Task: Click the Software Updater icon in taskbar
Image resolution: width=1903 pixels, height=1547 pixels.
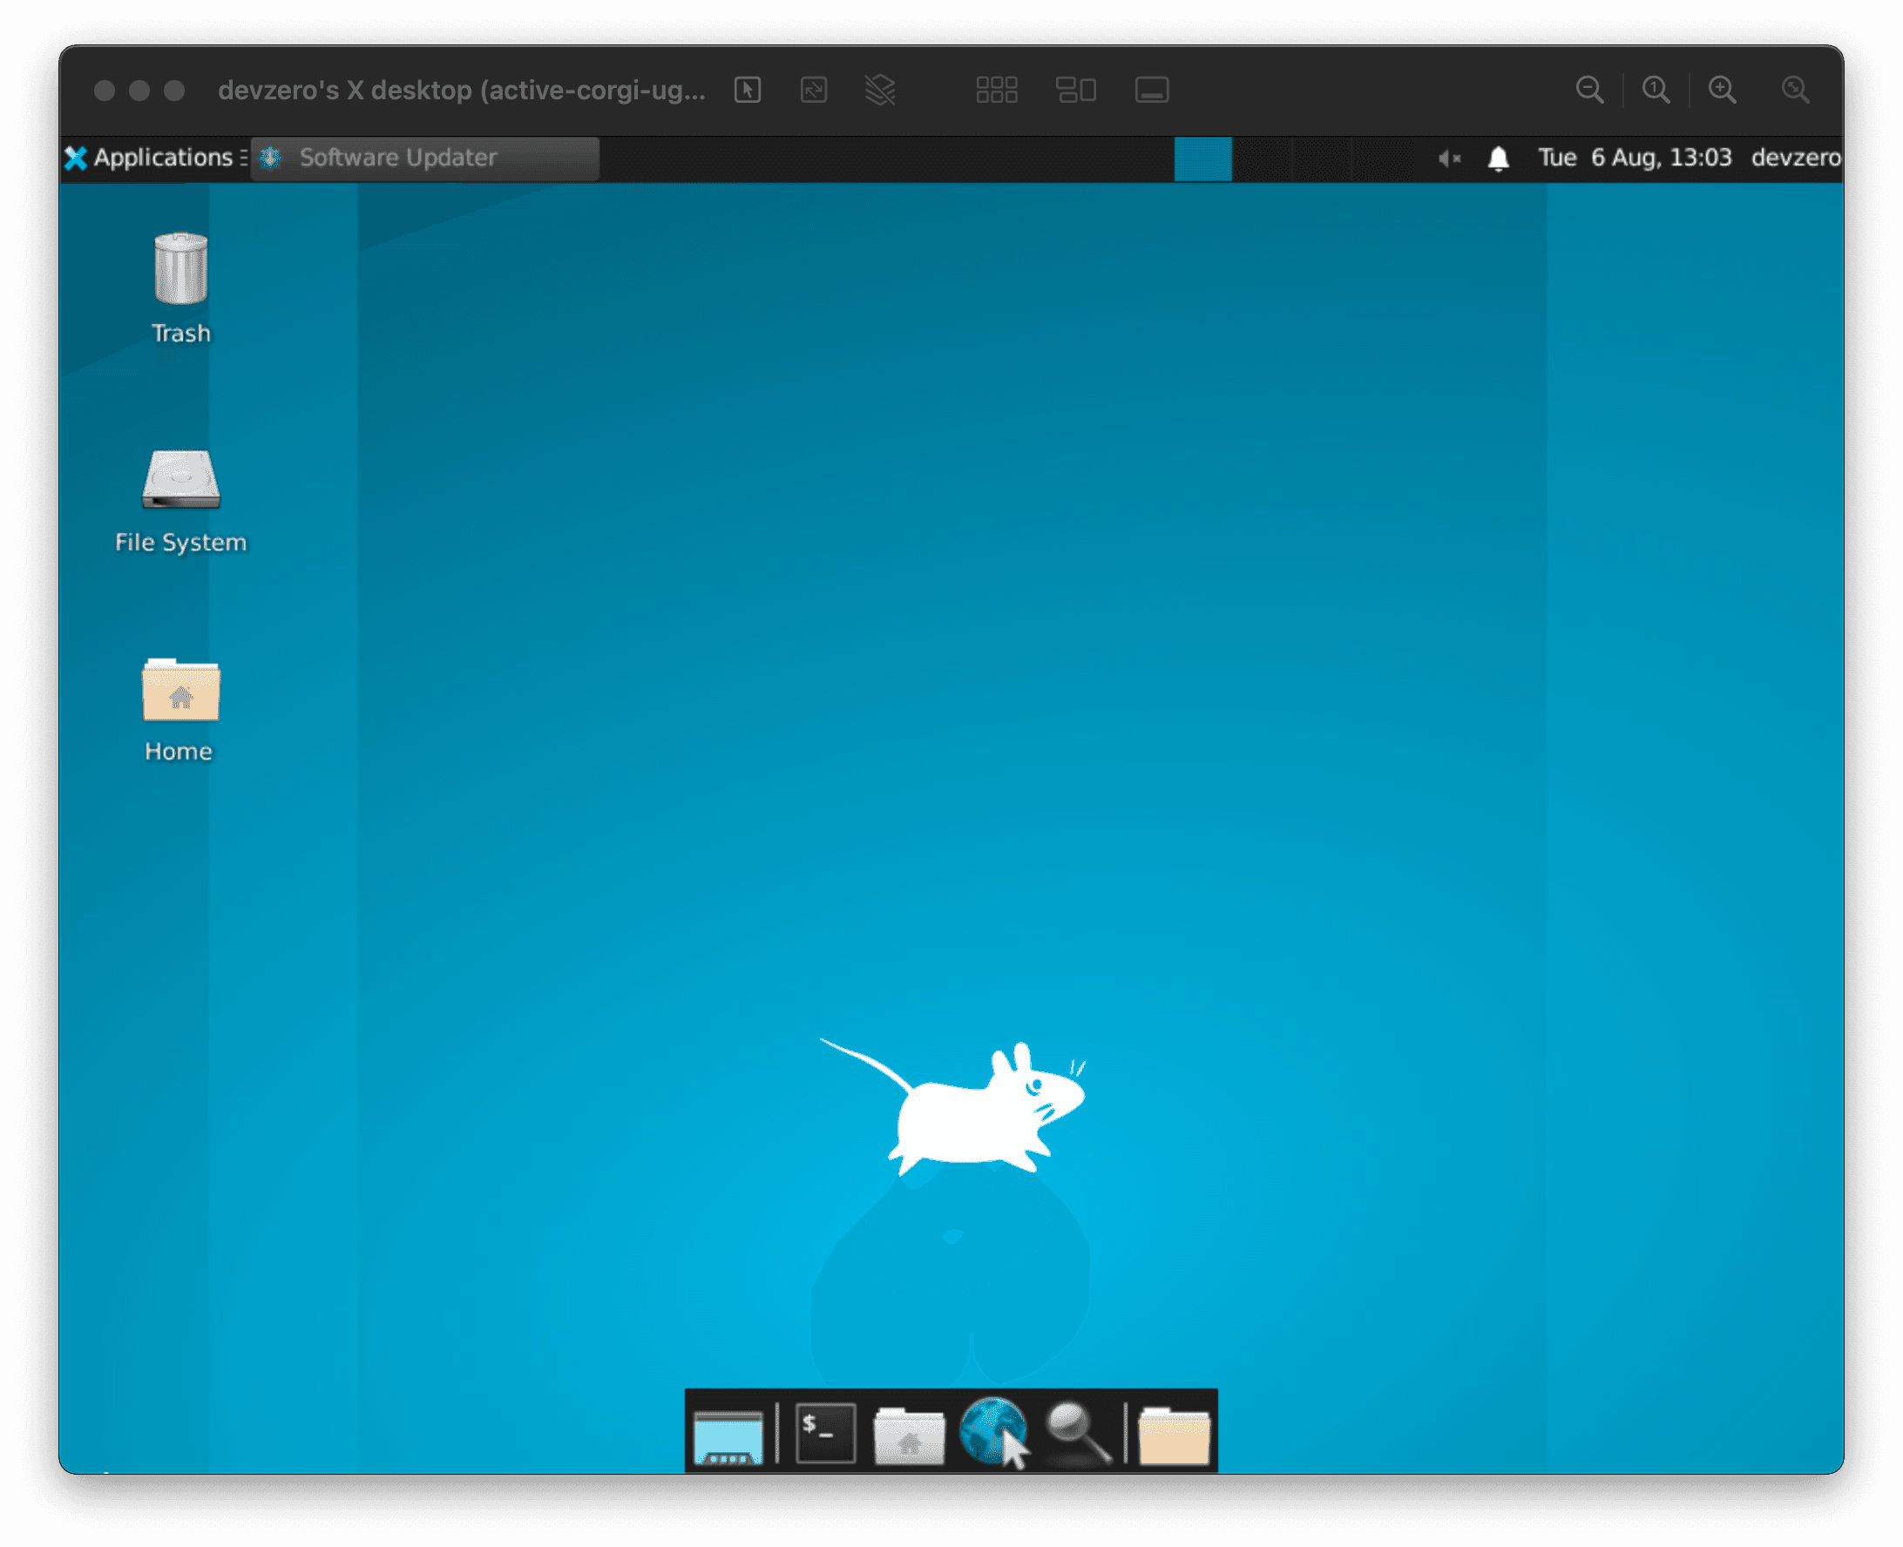Action: (270, 158)
